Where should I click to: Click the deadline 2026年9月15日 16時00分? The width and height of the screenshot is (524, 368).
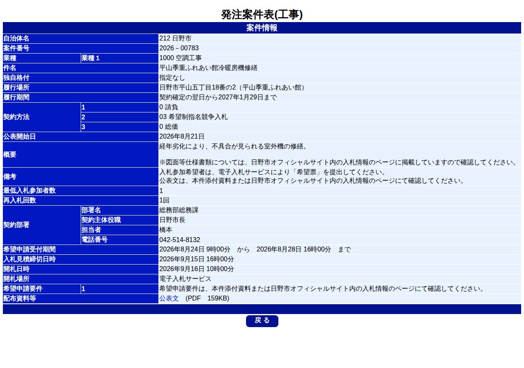pos(196,259)
